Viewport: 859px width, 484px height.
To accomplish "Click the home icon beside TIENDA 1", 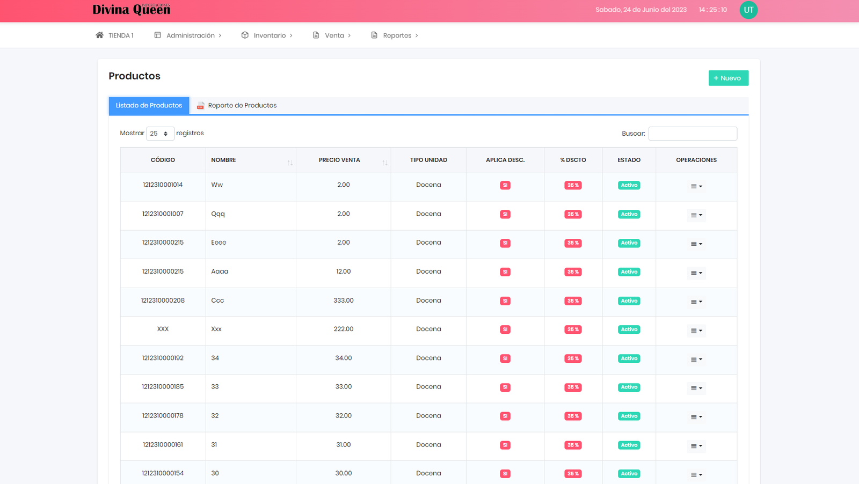I will (99, 35).
